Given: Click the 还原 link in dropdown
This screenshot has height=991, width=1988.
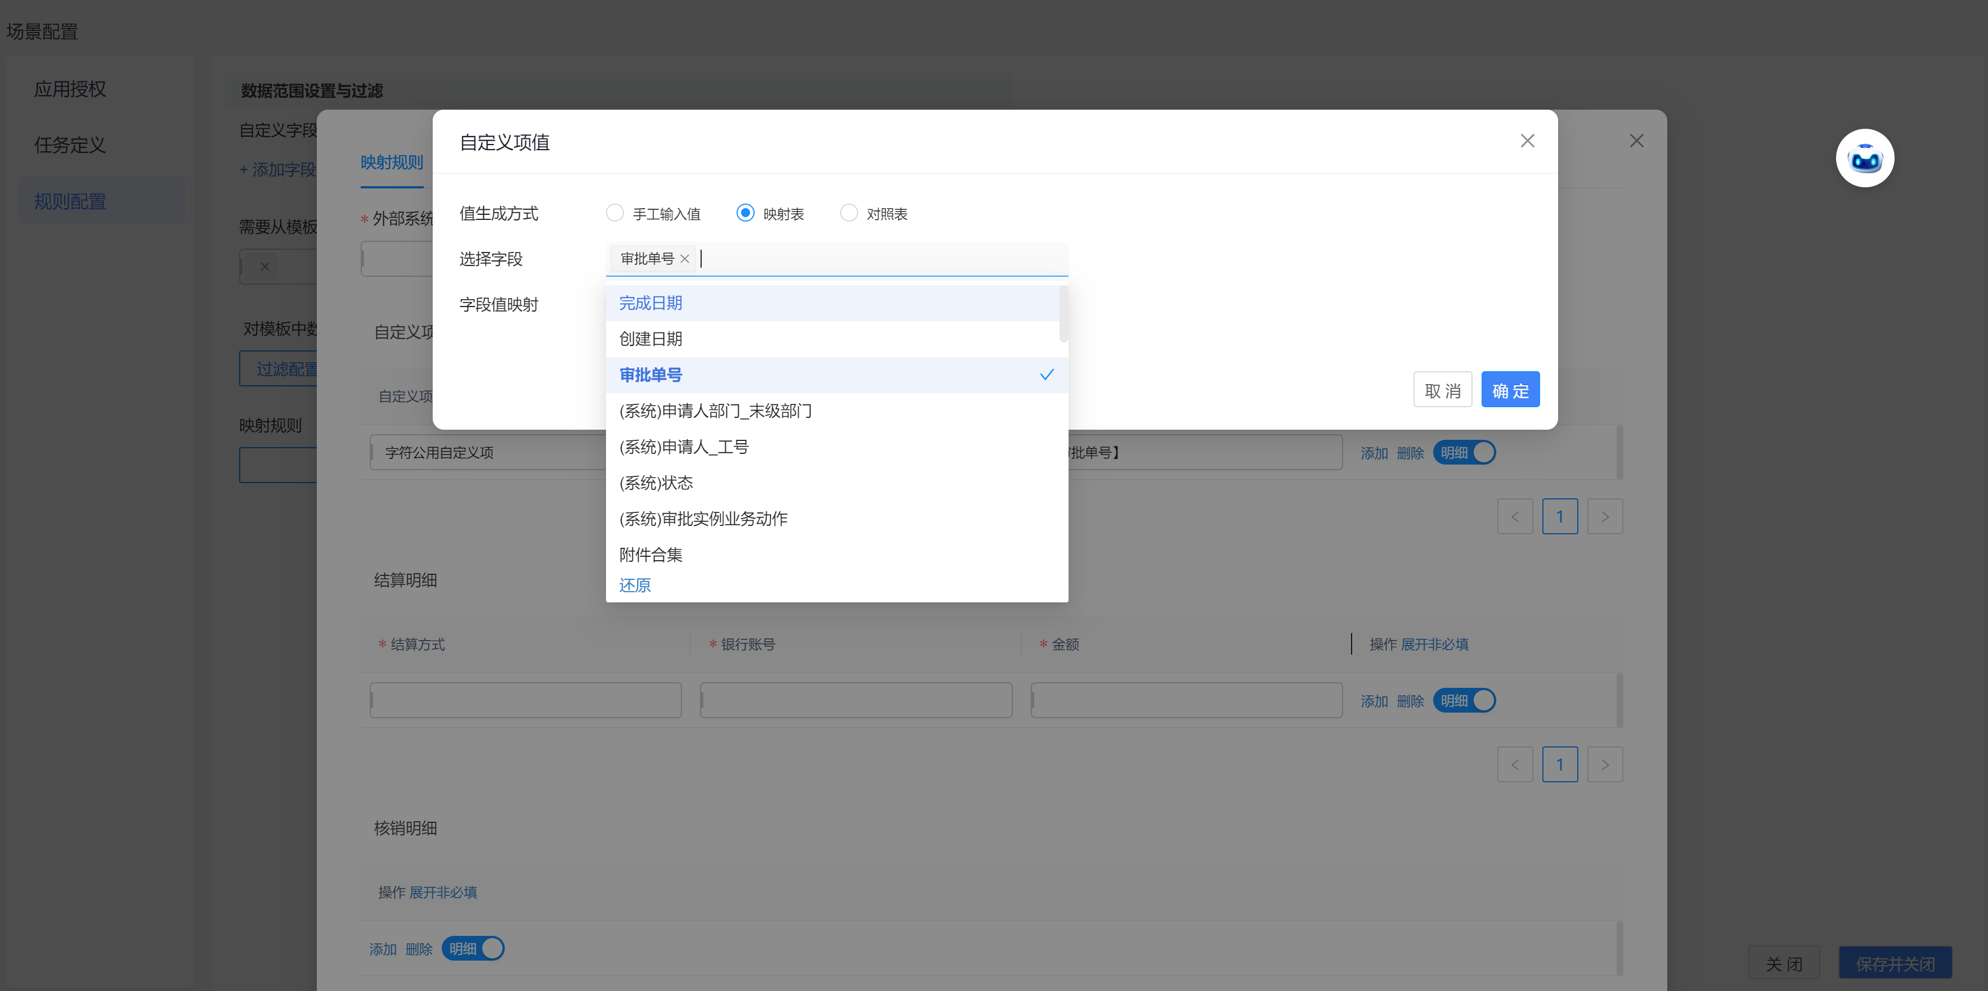Looking at the screenshot, I should [x=634, y=585].
